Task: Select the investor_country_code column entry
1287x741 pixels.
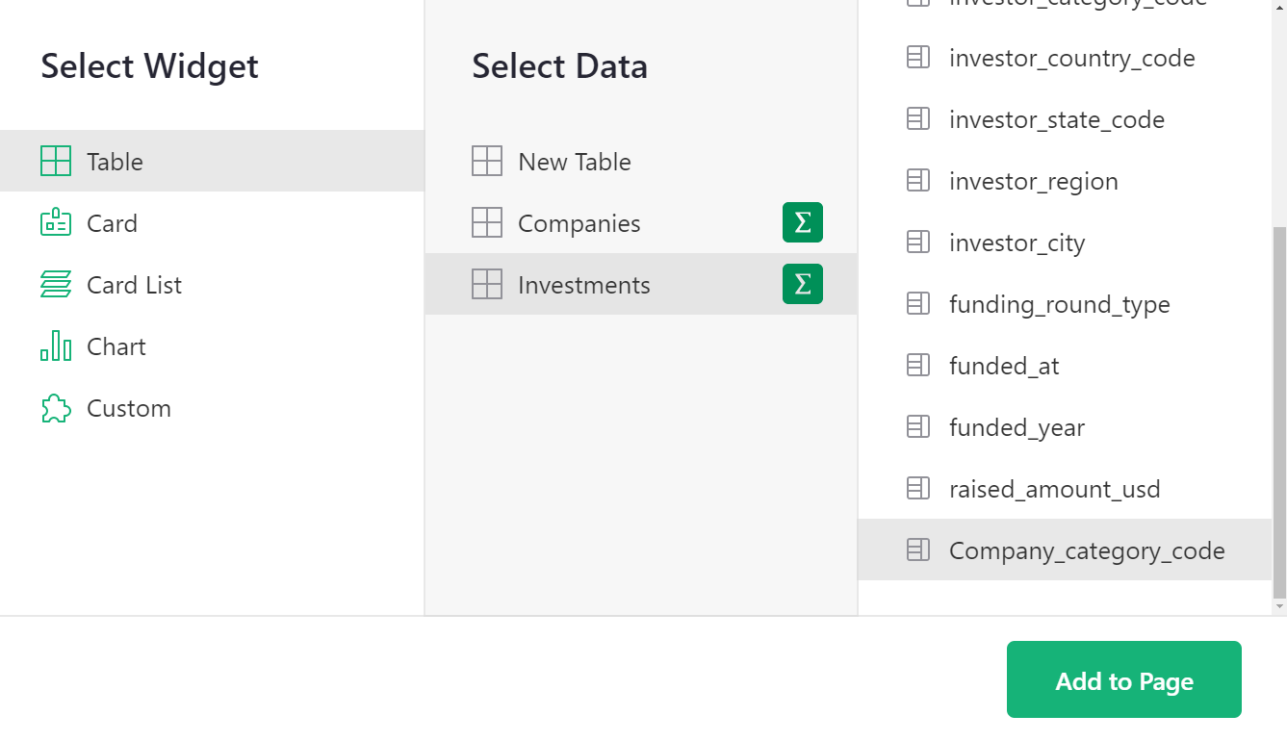Action: (1071, 58)
